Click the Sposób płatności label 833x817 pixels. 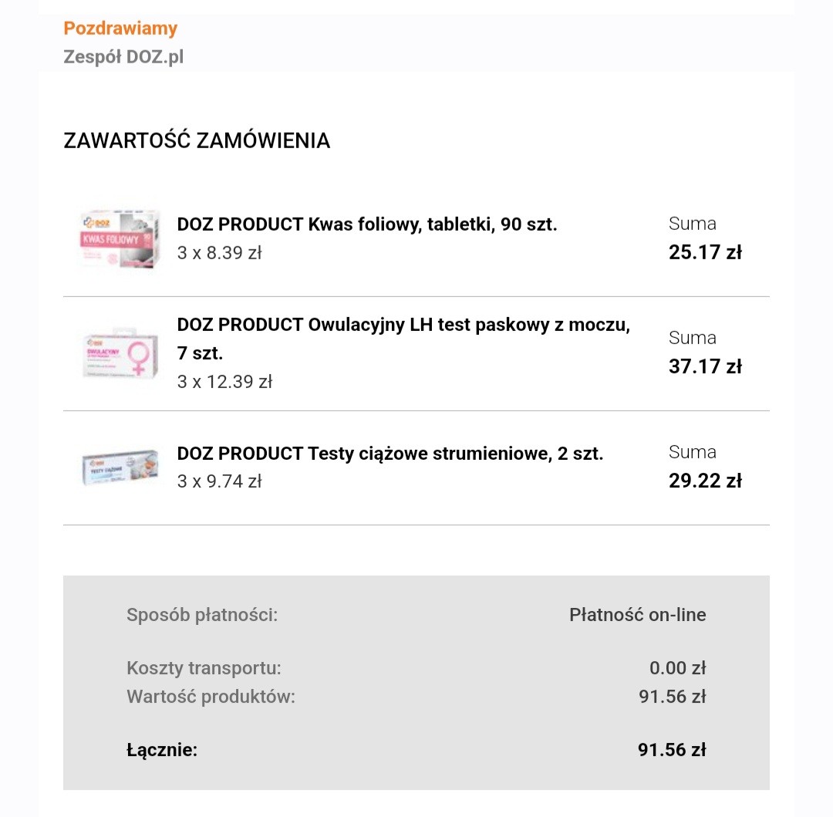click(202, 615)
